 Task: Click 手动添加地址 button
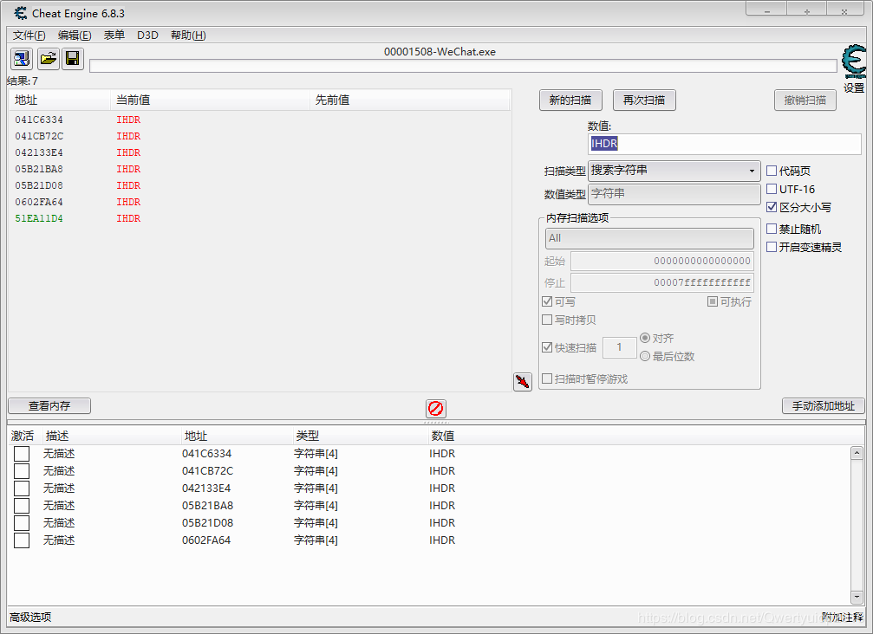[x=824, y=406]
